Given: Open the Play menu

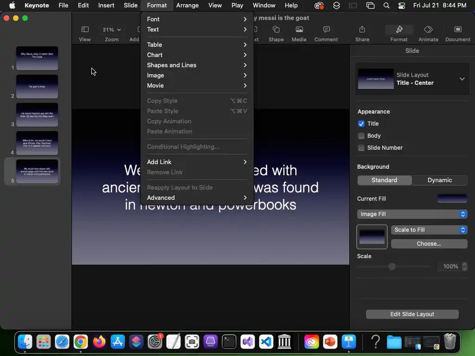Looking at the screenshot, I should 237,6.
